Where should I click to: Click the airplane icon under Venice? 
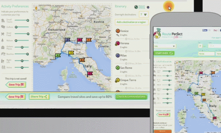pyautogui.click(x=117, y=35)
